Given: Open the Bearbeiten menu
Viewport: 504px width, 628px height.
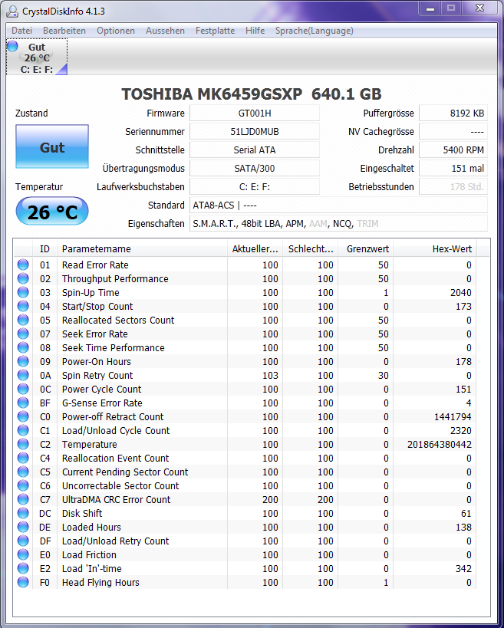Looking at the screenshot, I should 64,31.
